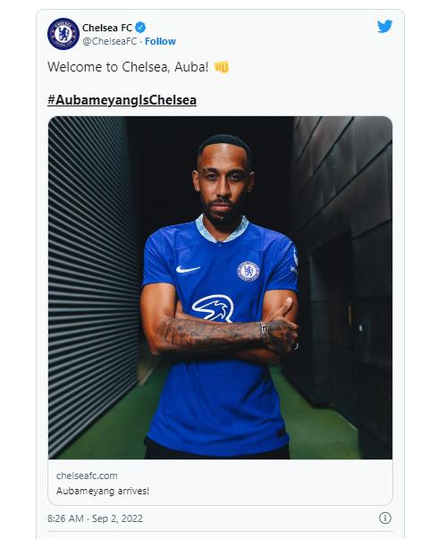Image resolution: width=438 pixels, height=539 pixels.
Task: Open the tweet info icon
Action: (x=384, y=518)
